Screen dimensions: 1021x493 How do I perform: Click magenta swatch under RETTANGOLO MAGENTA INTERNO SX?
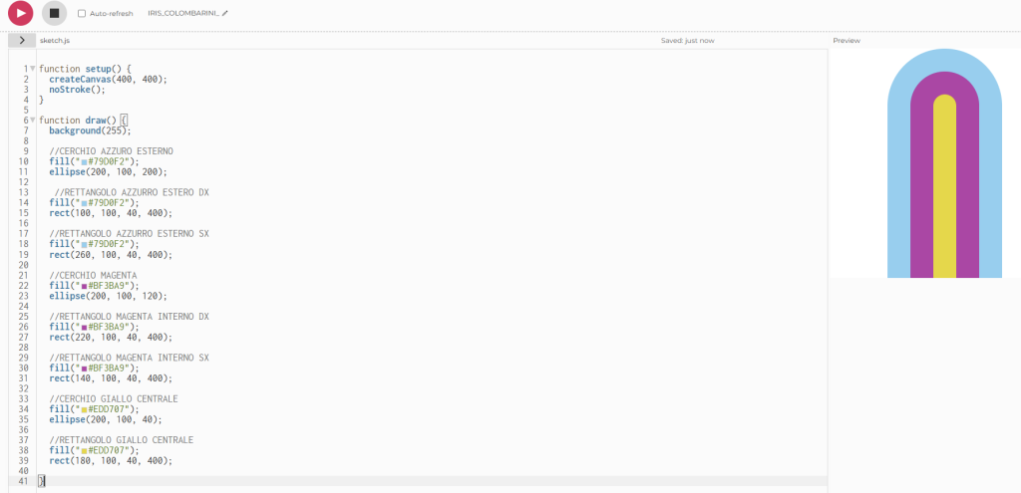pyautogui.click(x=84, y=368)
